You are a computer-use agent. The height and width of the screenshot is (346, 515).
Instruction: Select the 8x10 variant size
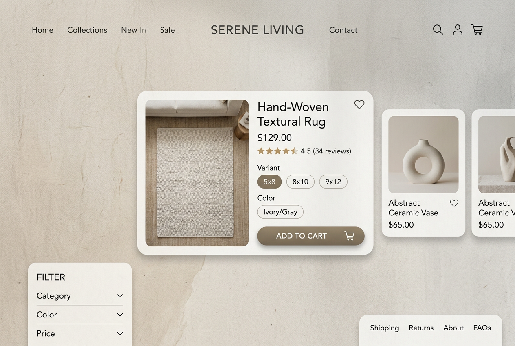(x=300, y=182)
